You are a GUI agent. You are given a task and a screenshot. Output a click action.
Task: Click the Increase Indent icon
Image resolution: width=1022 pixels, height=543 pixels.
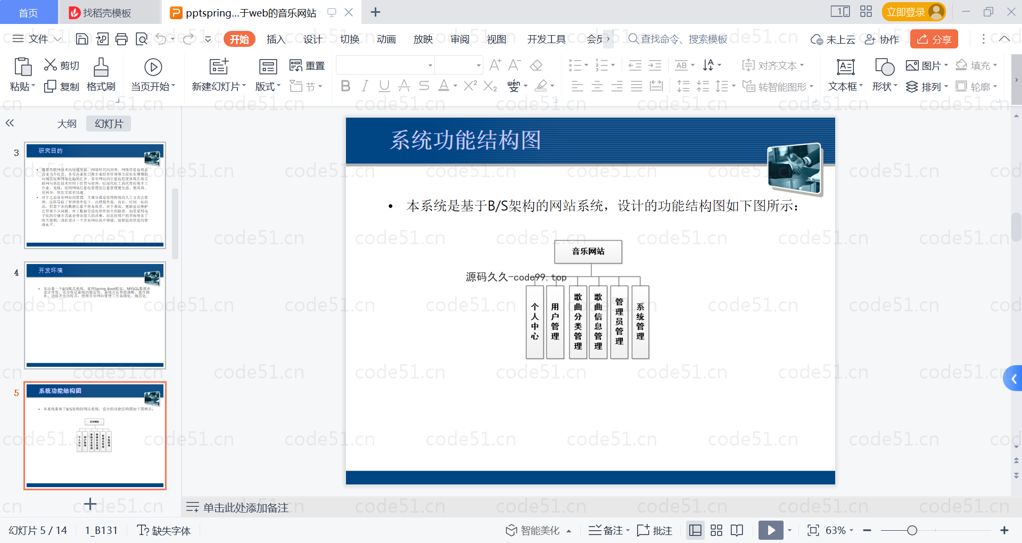tap(655, 65)
